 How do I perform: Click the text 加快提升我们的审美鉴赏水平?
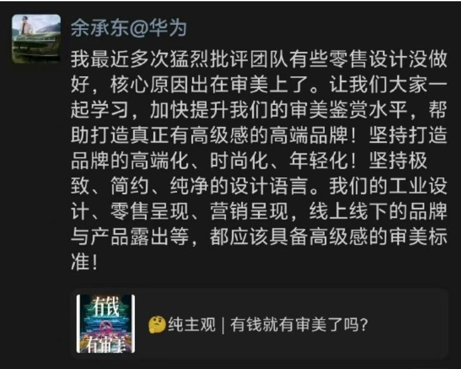pyautogui.click(x=278, y=110)
